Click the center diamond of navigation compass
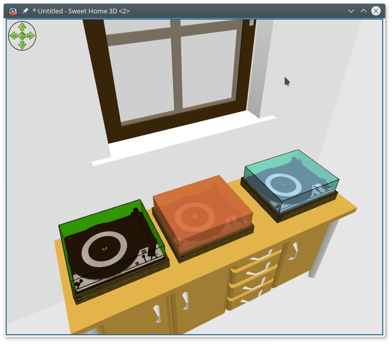392x344 pixels. click(22, 36)
